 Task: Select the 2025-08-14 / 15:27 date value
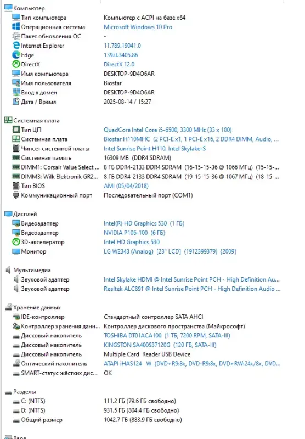pyautogui.click(x=127, y=102)
